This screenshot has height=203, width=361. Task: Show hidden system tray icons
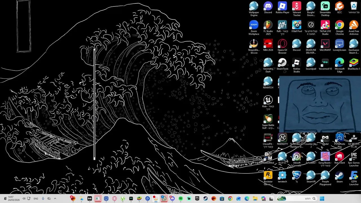click(55, 198)
